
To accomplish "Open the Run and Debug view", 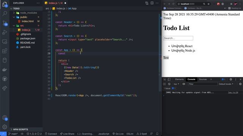I will pyautogui.click(x=5, y=32).
